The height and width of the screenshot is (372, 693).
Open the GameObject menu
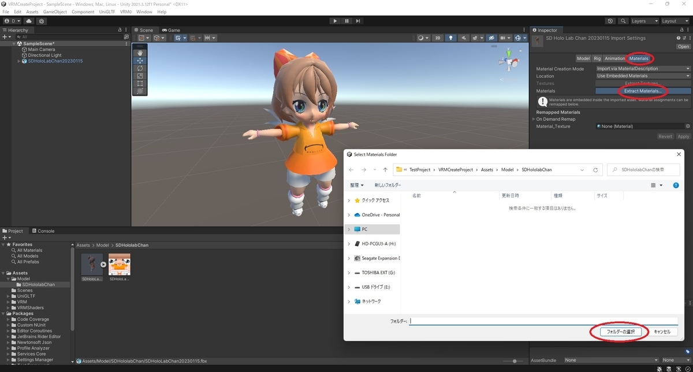pos(54,12)
